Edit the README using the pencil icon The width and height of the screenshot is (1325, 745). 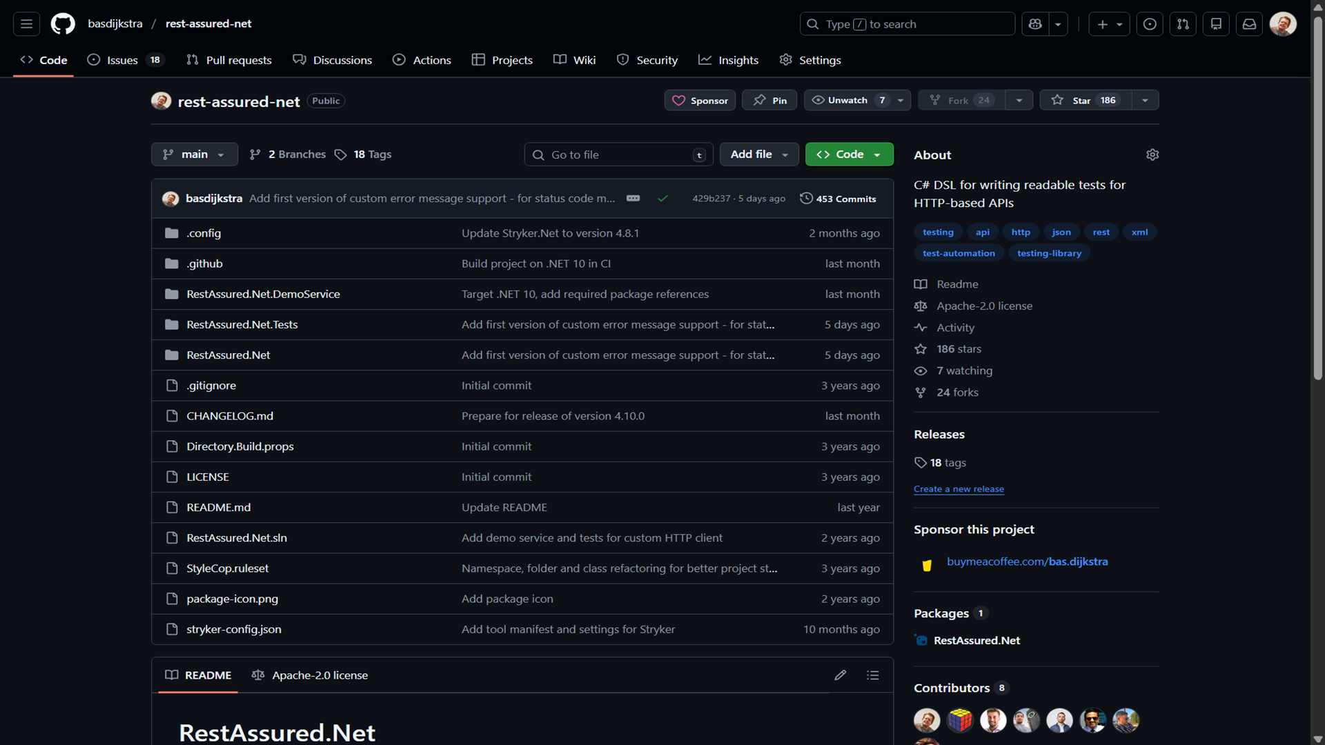(x=841, y=675)
